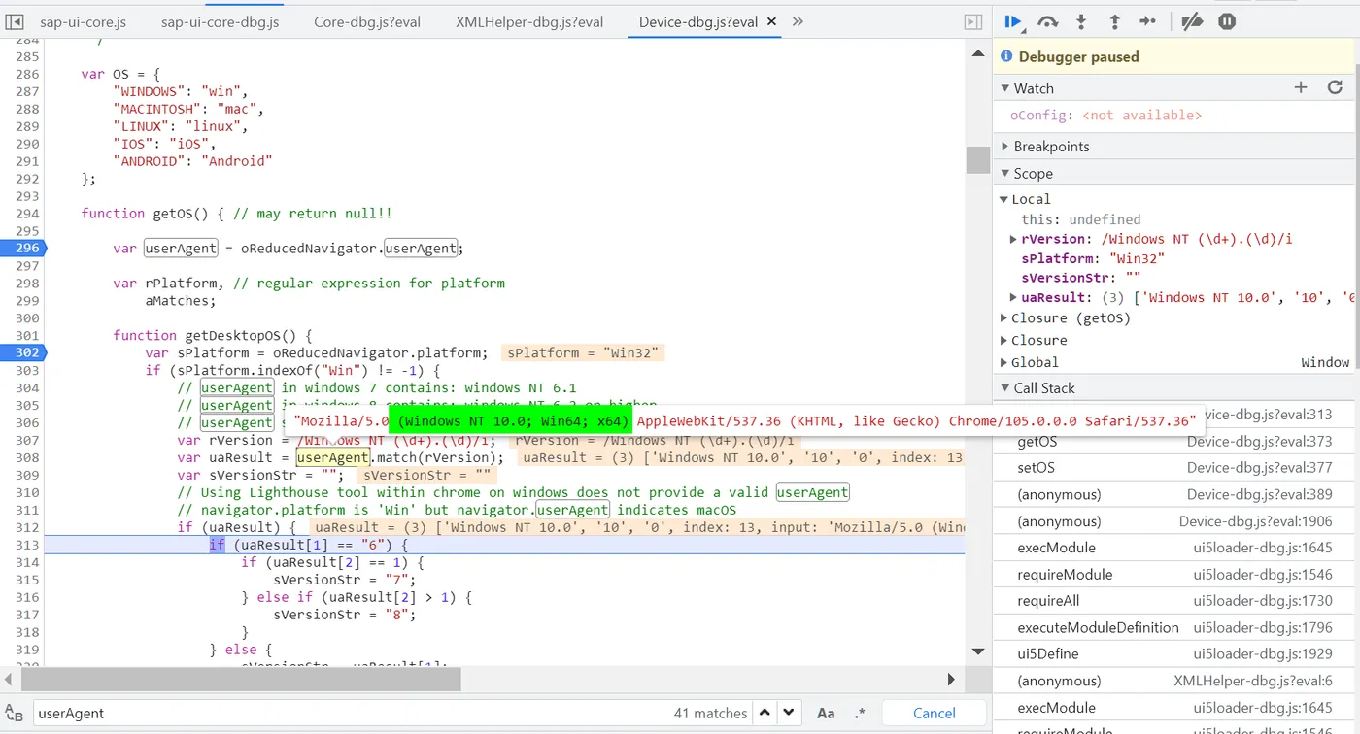Go to next search match
Image resolution: width=1360 pixels, height=734 pixels.
coord(789,713)
